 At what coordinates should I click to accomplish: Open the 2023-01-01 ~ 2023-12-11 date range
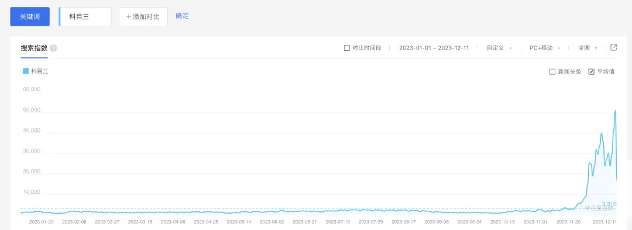pyautogui.click(x=434, y=48)
